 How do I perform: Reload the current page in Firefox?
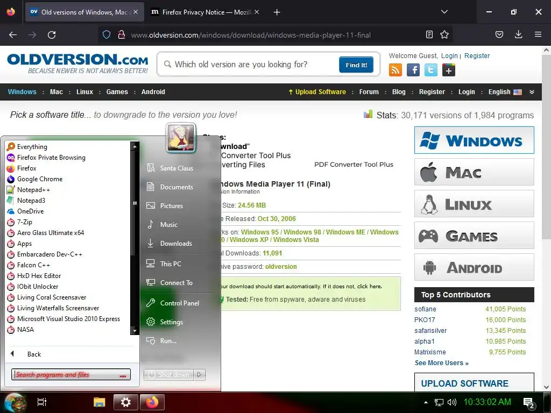tap(52, 35)
